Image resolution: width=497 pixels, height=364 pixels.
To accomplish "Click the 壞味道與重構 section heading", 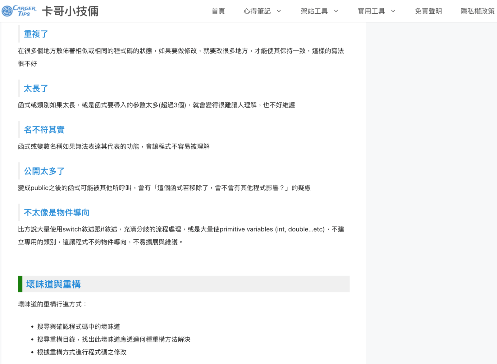I will point(53,284).
